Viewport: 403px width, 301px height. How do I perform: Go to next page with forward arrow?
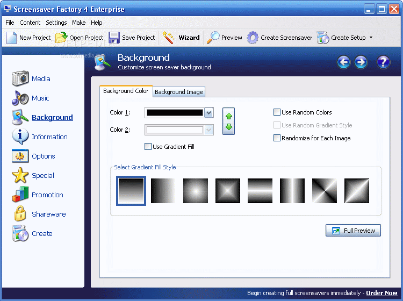tap(361, 62)
